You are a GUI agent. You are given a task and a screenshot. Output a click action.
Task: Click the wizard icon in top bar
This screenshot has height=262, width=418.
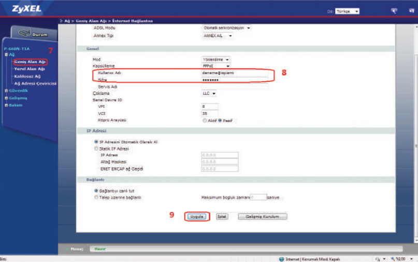coord(394,11)
